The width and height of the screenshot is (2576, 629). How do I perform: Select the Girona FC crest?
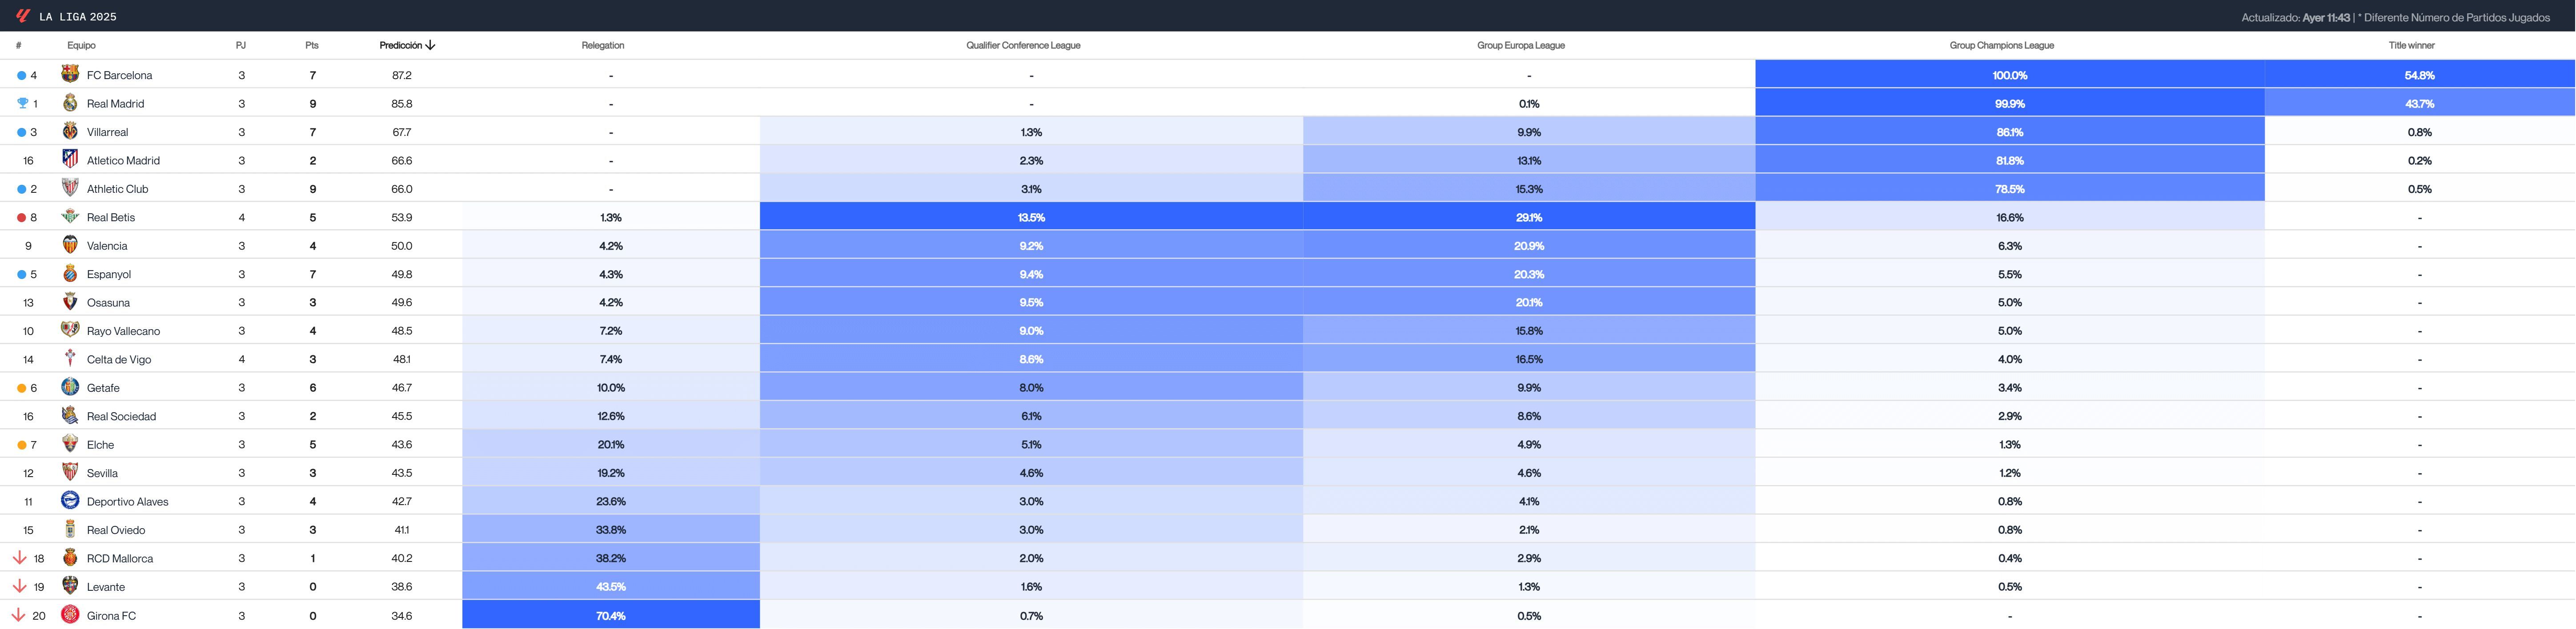click(69, 615)
